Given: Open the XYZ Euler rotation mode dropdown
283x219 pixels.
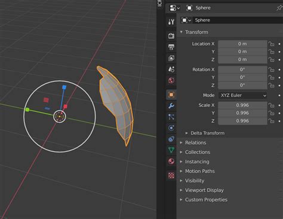Looking at the screenshot, I should coord(242,95).
